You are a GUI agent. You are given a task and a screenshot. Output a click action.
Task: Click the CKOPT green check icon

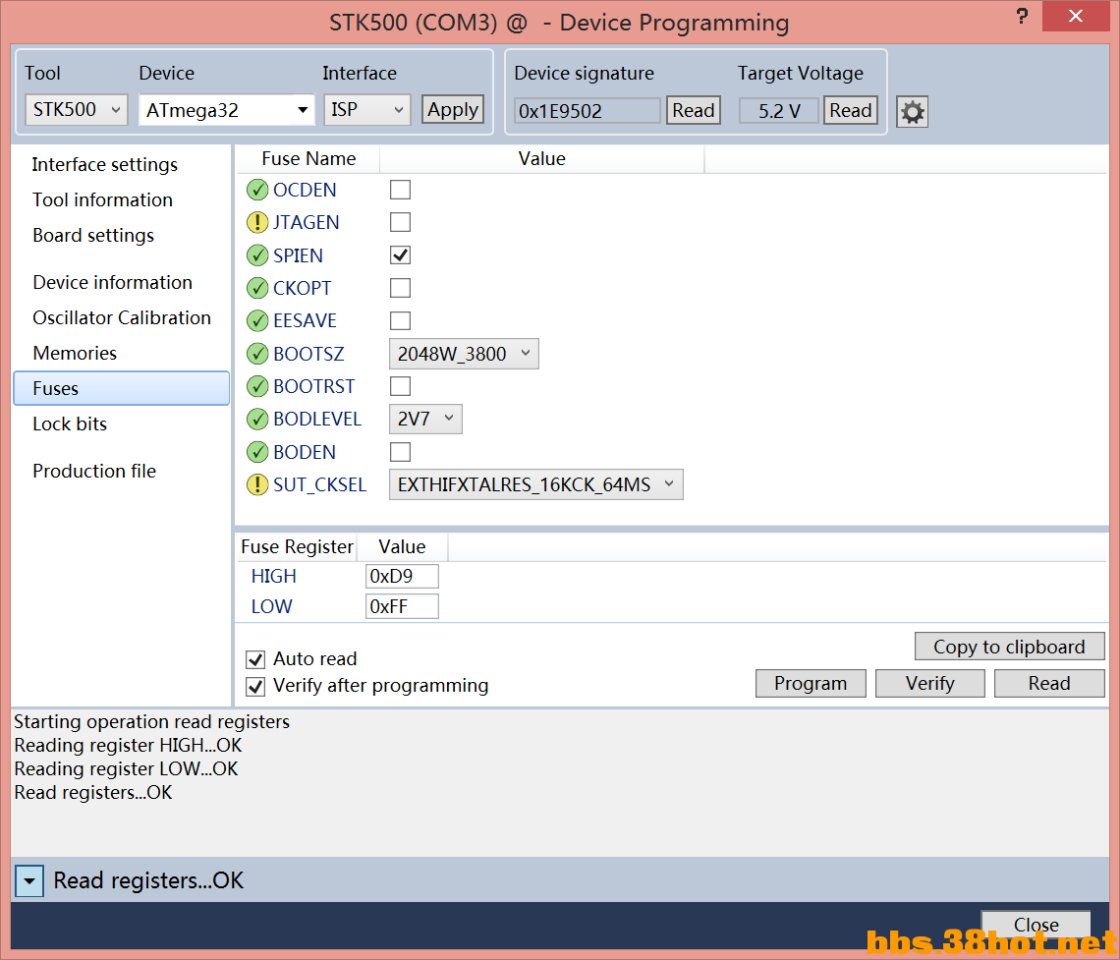click(257, 288)
